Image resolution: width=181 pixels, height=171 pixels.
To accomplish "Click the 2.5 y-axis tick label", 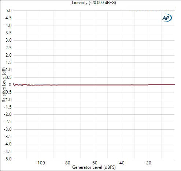I will click(x=8, y=48).
